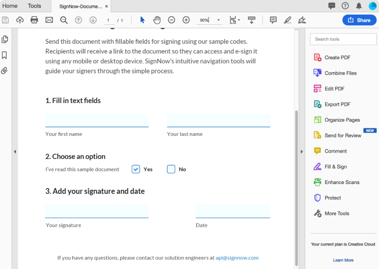Click in the Your first name field
This screenshot has width=379, height=269.
97,120
